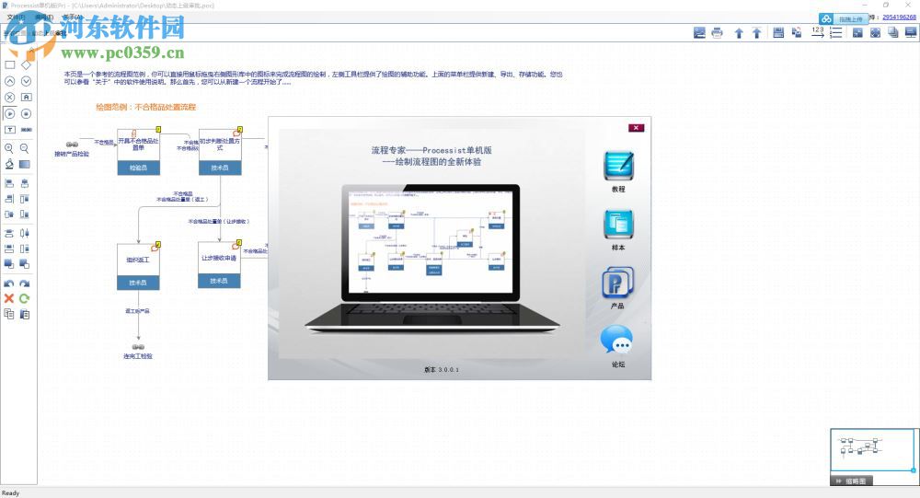Select the 连完工检验 end connector
The height and width of the screenshot is (498, 920).
(138, 352)
